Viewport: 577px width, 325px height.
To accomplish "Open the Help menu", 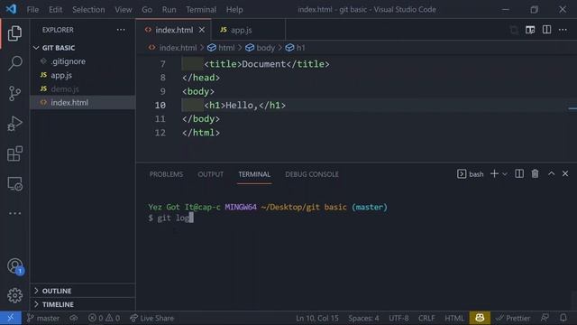I will click(x=234, y=10).
